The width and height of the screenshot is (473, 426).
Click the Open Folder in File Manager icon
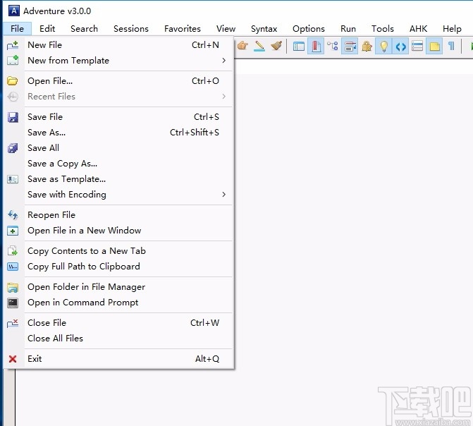pos(13,287)
